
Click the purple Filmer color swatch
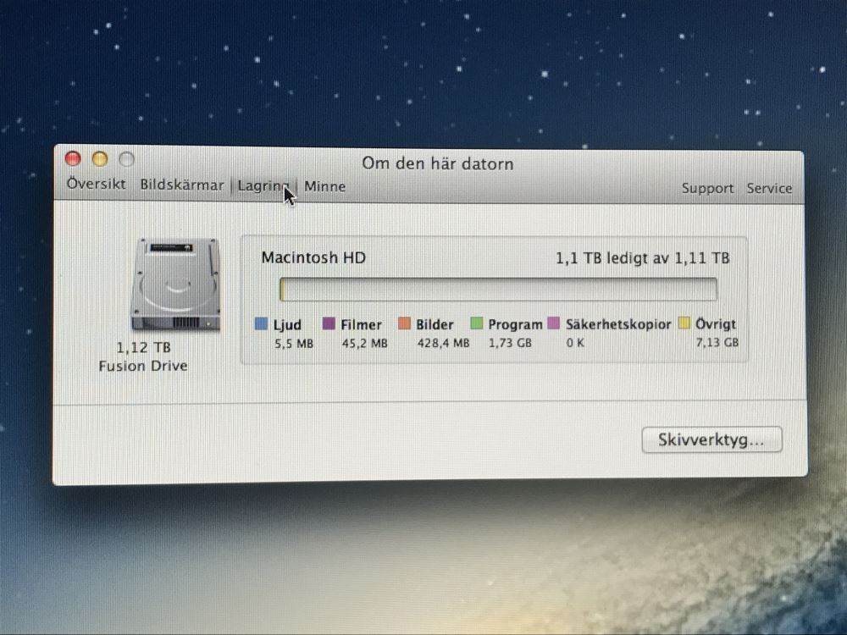[329, 323]
